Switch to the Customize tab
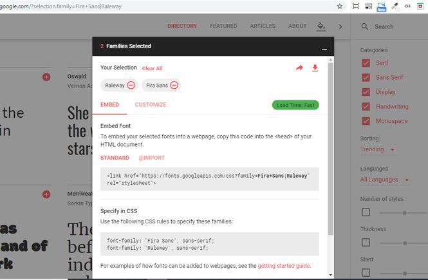Image resolution: width=428 pixels, height=280 pixels. point(151,105)
